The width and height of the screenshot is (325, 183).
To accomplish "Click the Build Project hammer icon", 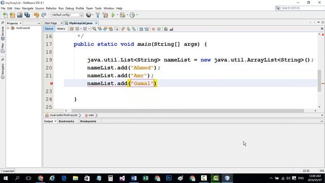I will (97, 15).
